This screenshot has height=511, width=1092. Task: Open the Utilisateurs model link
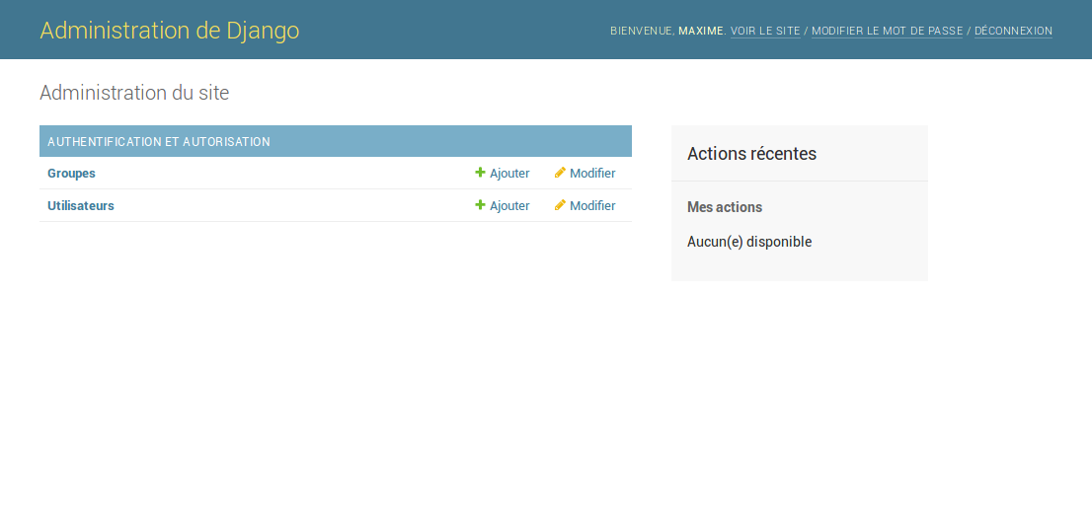pos(81,206)
